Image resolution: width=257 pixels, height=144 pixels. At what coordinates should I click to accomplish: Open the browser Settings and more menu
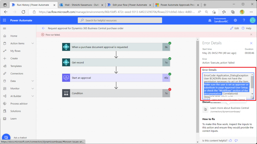click(251, 12)
